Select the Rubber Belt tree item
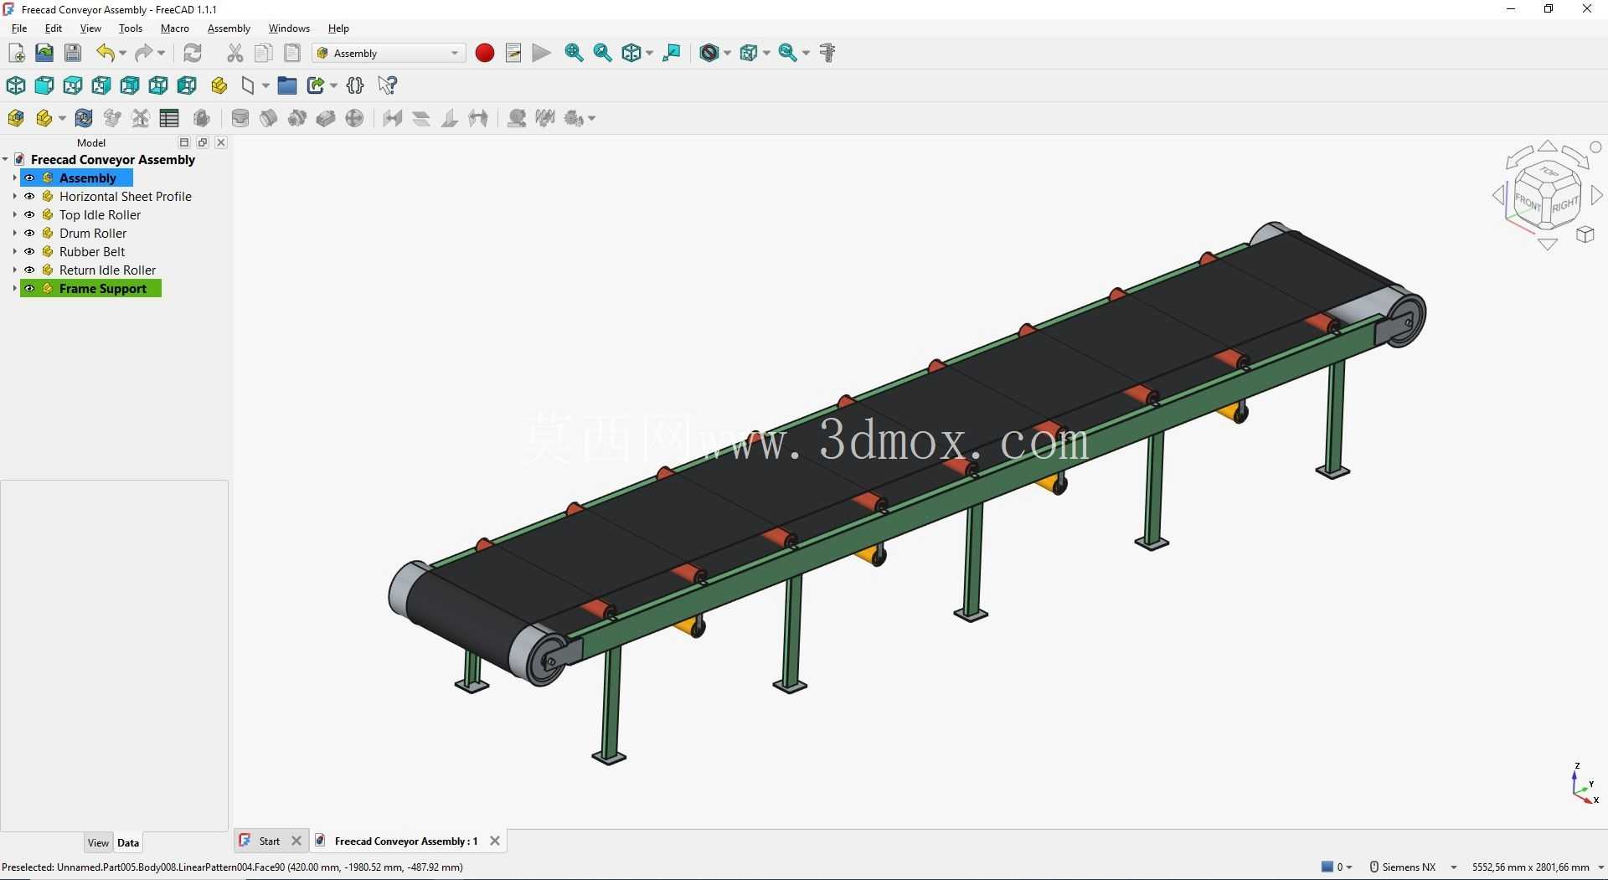 tap(92, 252)
